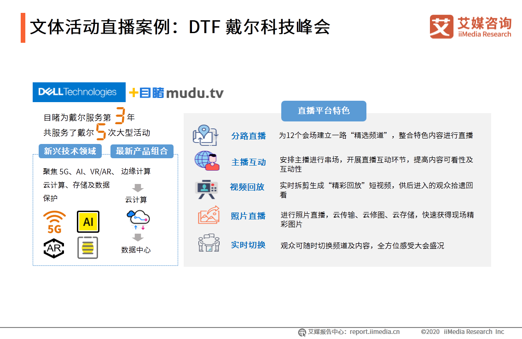Click the description starting 进行照片直播
The width and height of the screenshot is (522, 339).
tap(377, 219)
